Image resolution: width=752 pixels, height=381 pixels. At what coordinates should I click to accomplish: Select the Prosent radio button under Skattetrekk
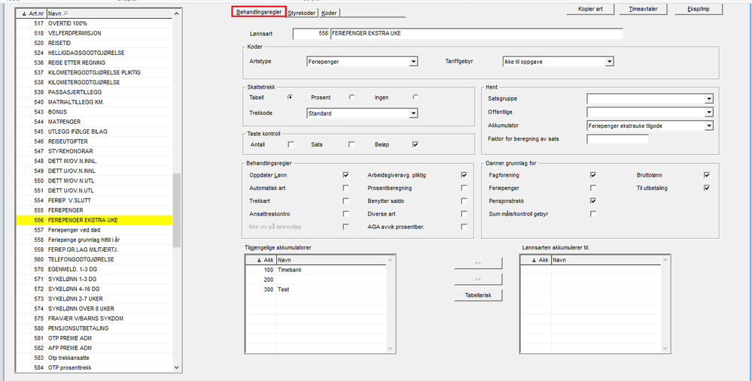coord(352,98)
